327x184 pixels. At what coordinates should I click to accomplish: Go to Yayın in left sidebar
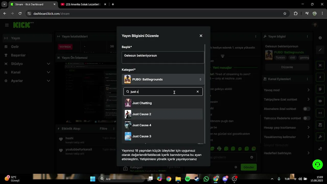coord(27,38)
